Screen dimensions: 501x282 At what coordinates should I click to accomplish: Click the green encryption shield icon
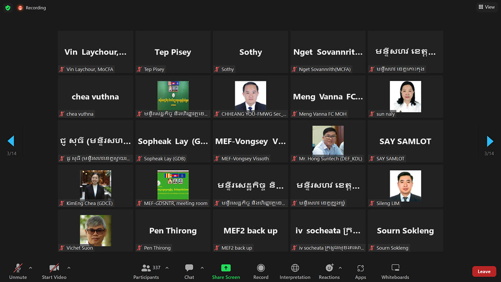[x=8, y=8]
